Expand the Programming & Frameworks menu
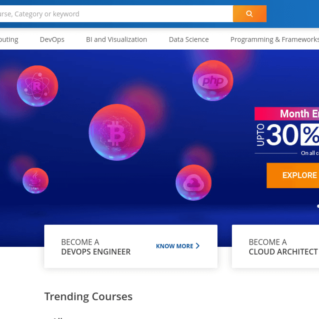Viewport: 319px width, 319px height. pyautogui.click(x=274, y=40)
